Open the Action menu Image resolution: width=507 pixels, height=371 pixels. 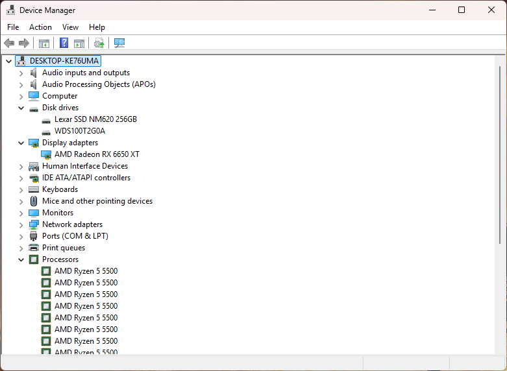[40, 27]
